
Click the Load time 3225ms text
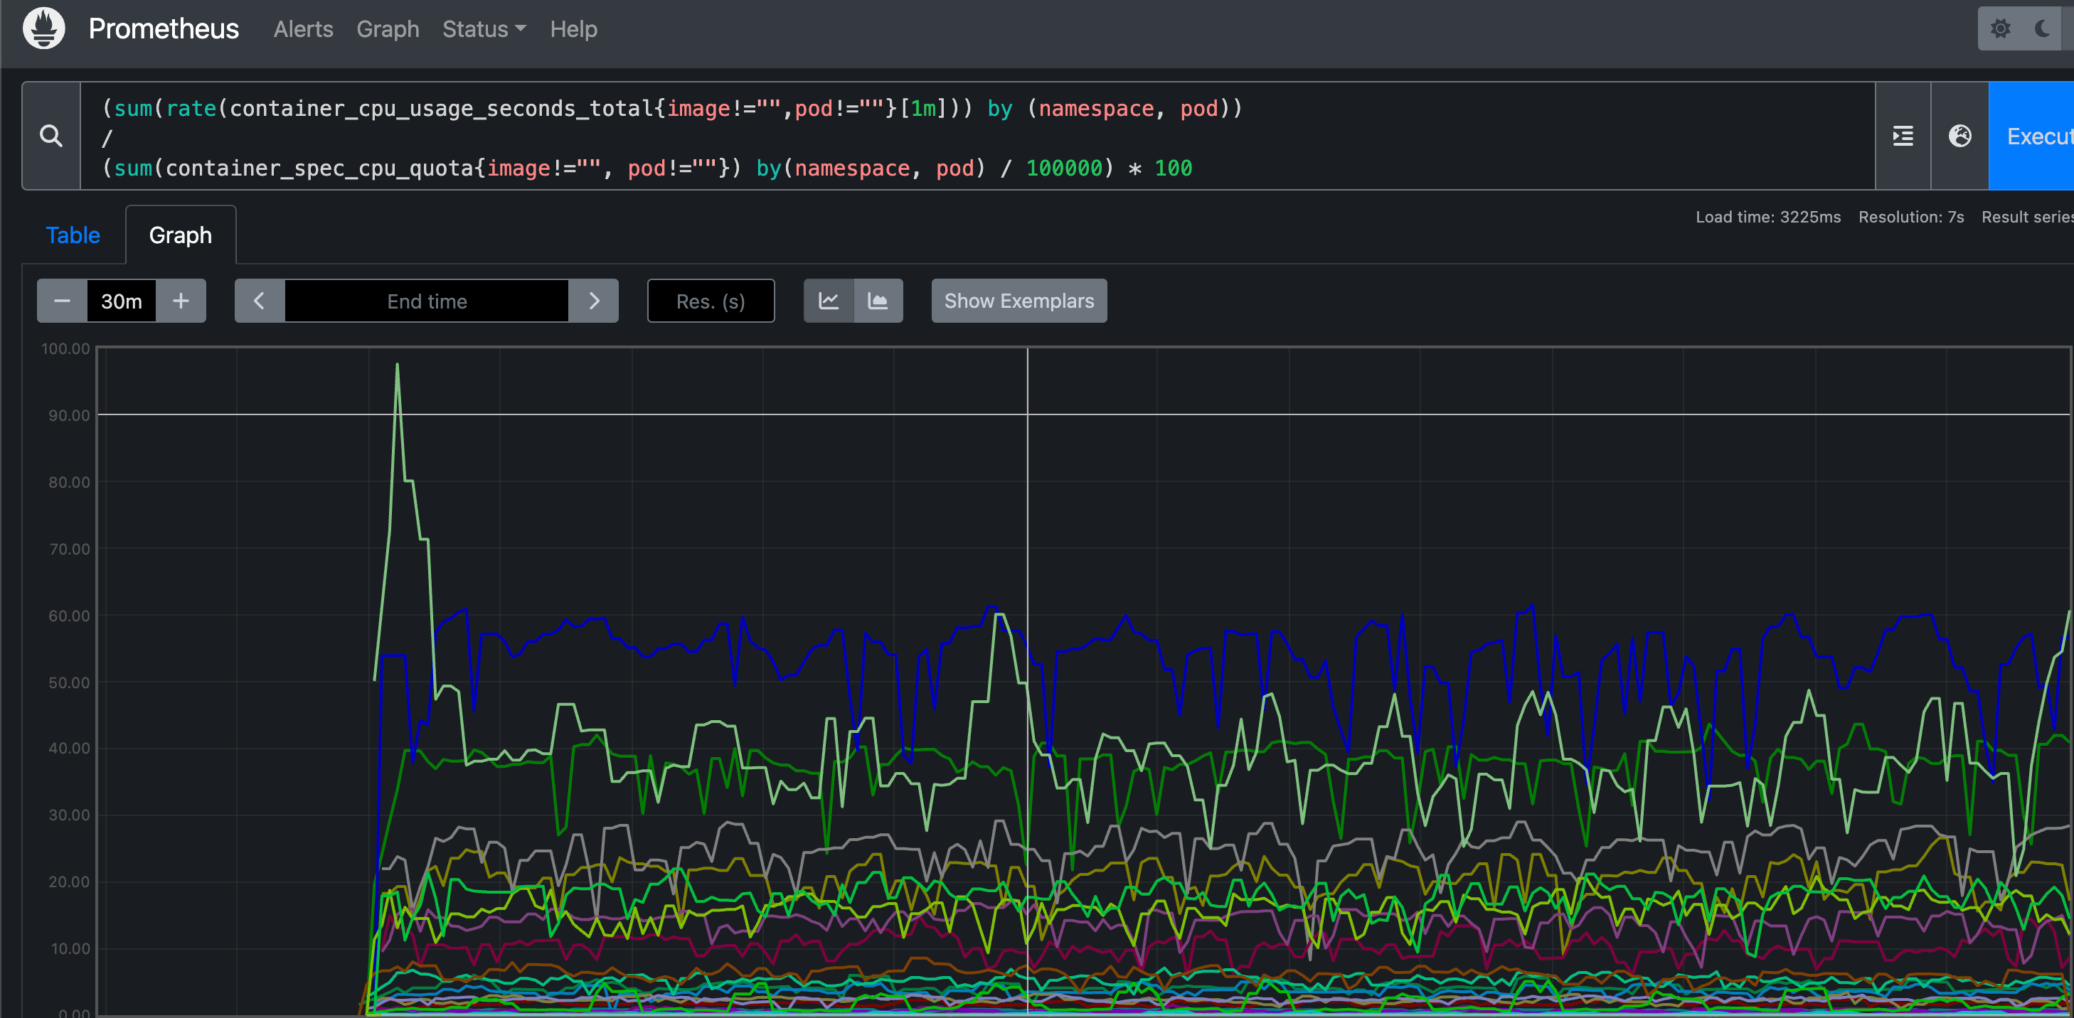[x=1768, y=217]
